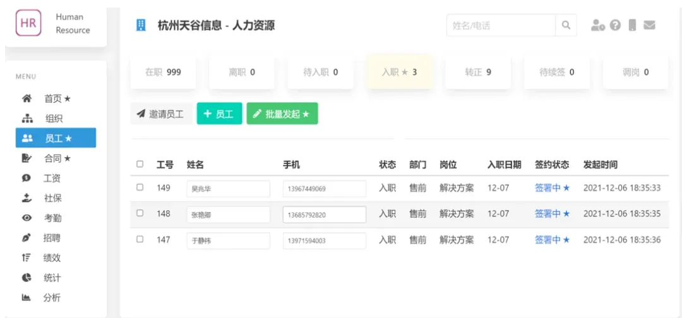Screen dimensions: 682x318
Task: Open 签署中 link for employee 149
Action: [552, 187]
